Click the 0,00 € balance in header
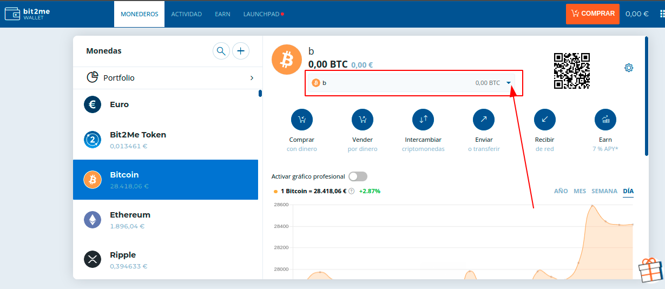 [x=637, y=14]
